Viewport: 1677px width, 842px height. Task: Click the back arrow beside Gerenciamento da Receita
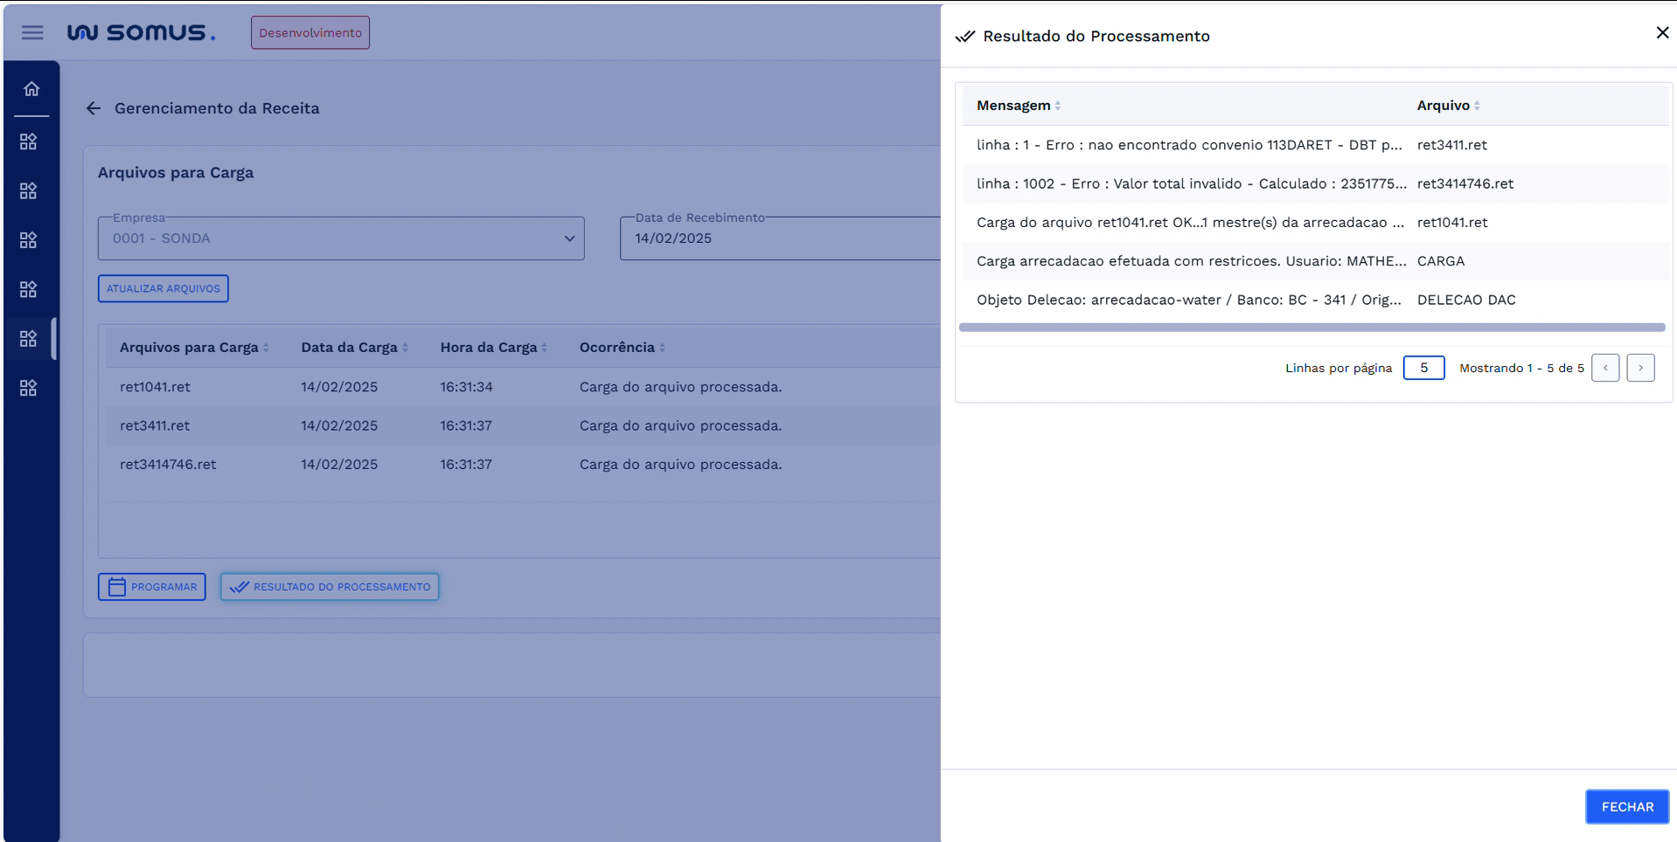(x=94, y=107)
